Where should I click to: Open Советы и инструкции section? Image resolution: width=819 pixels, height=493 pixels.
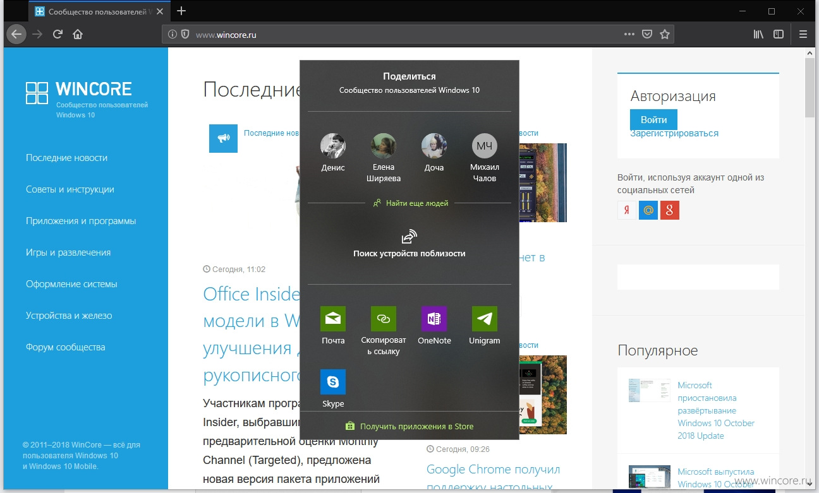point(70,189)
